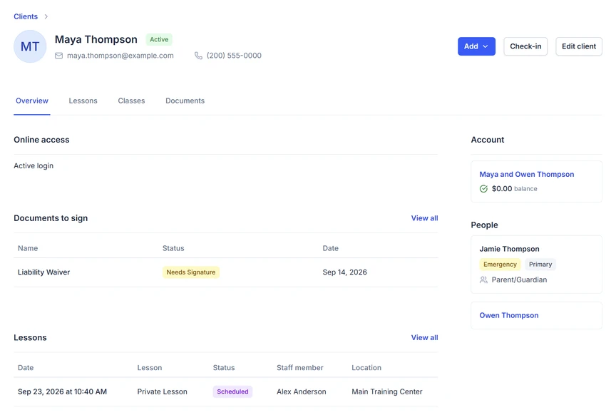Click the $0.00 balance amount
Image resolution: width=616 pixels, height=420 pixels.
coord(502,189)
